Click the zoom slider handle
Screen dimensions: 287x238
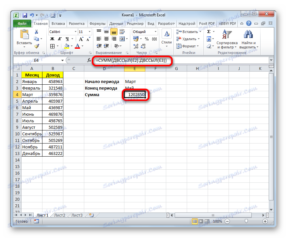(x=246, y=221)
